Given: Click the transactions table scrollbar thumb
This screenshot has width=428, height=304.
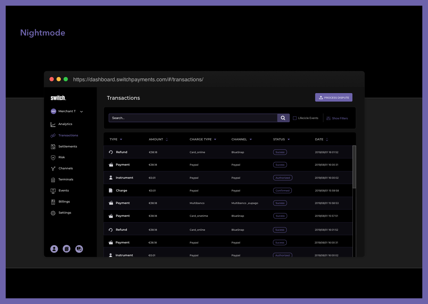Looking at the screenshot, I should click(354, 167).
